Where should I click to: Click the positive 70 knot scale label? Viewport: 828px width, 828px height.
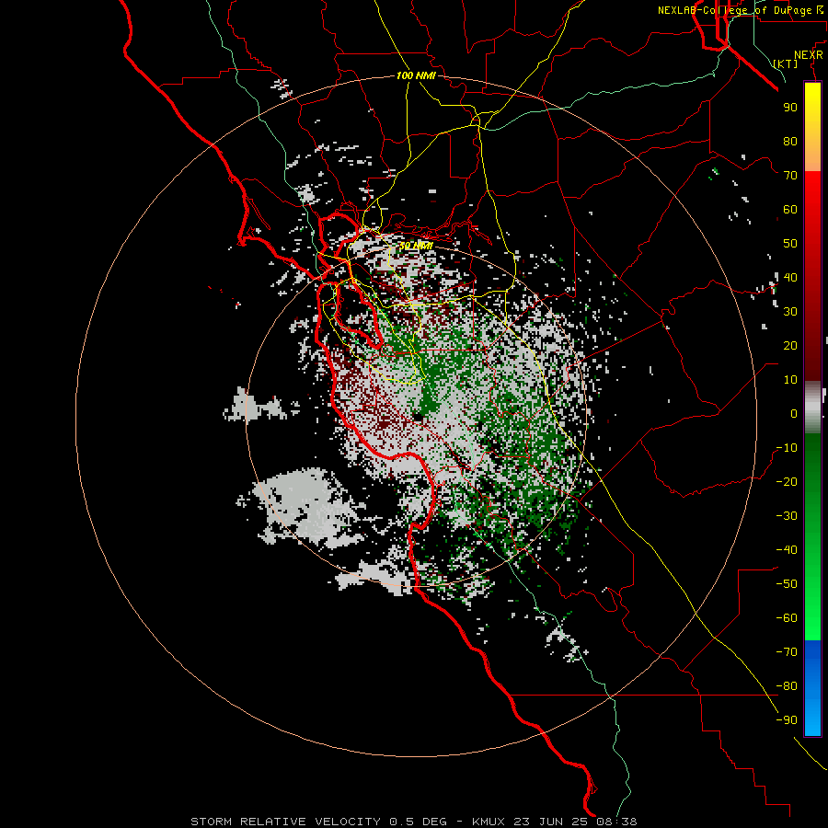click(x=790, y=176)
